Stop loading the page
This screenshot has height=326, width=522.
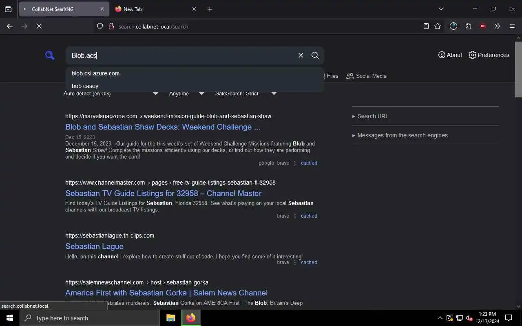[x=39, y=26]
